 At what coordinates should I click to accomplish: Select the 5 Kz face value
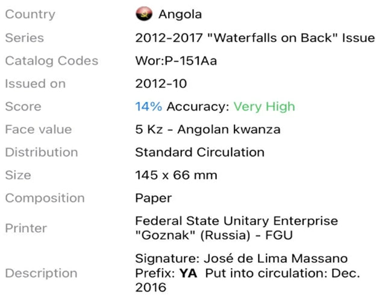click(208, 129)
